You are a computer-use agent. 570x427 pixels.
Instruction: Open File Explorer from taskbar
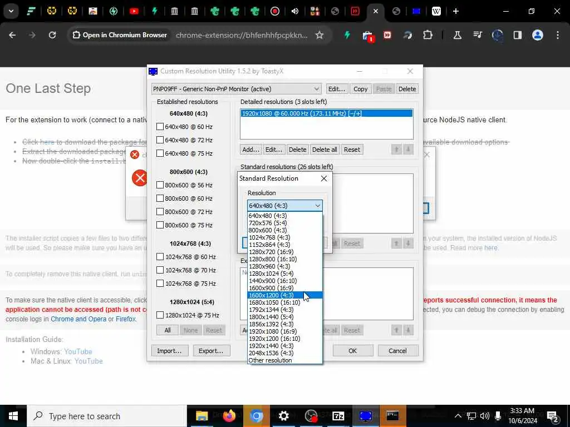(x=202, y=416)
